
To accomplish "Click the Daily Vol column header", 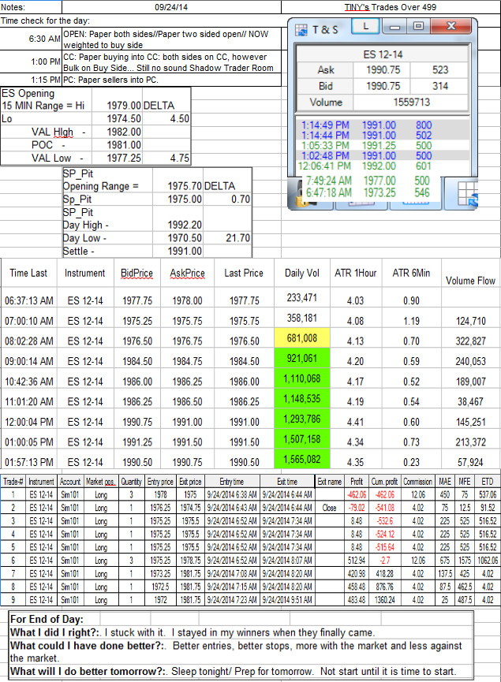I will tap(301, 273).
